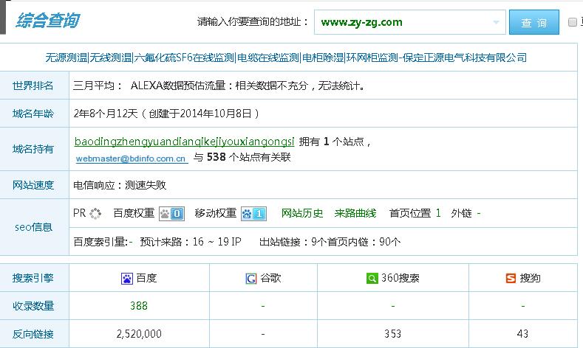The height and width of the screenshot is (348, 583).
Task: Open the 来路曲线 link
Action: coord(355,213)
